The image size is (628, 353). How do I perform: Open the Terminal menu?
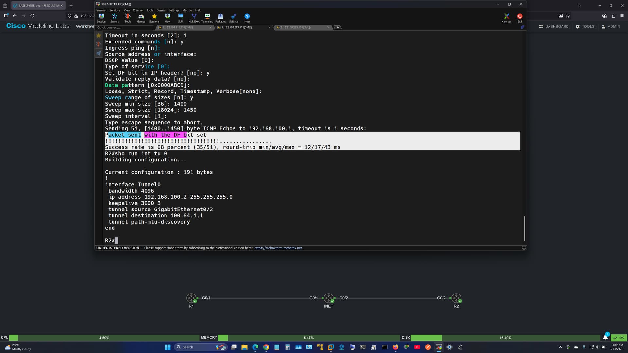coord(101,10)
